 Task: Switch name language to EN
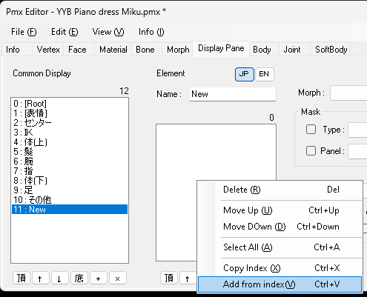(264, 74)
